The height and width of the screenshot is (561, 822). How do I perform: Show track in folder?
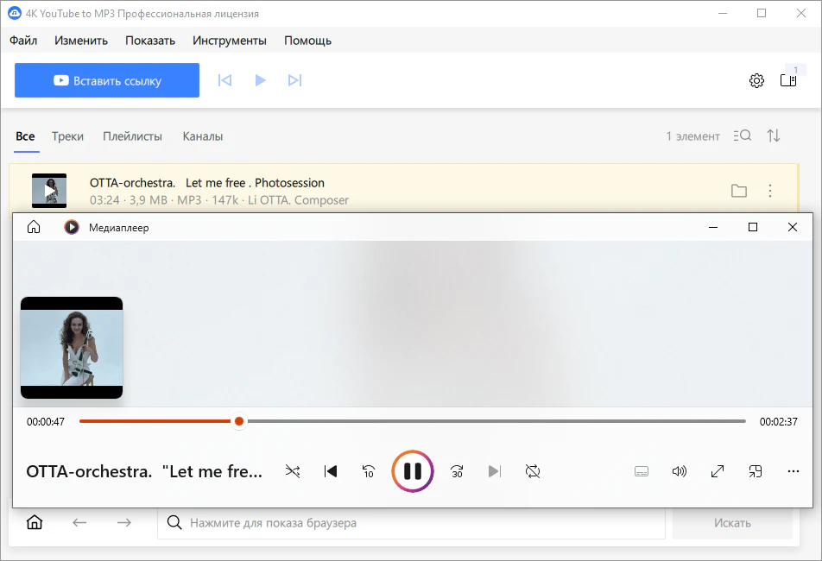(x=738, y=191)
